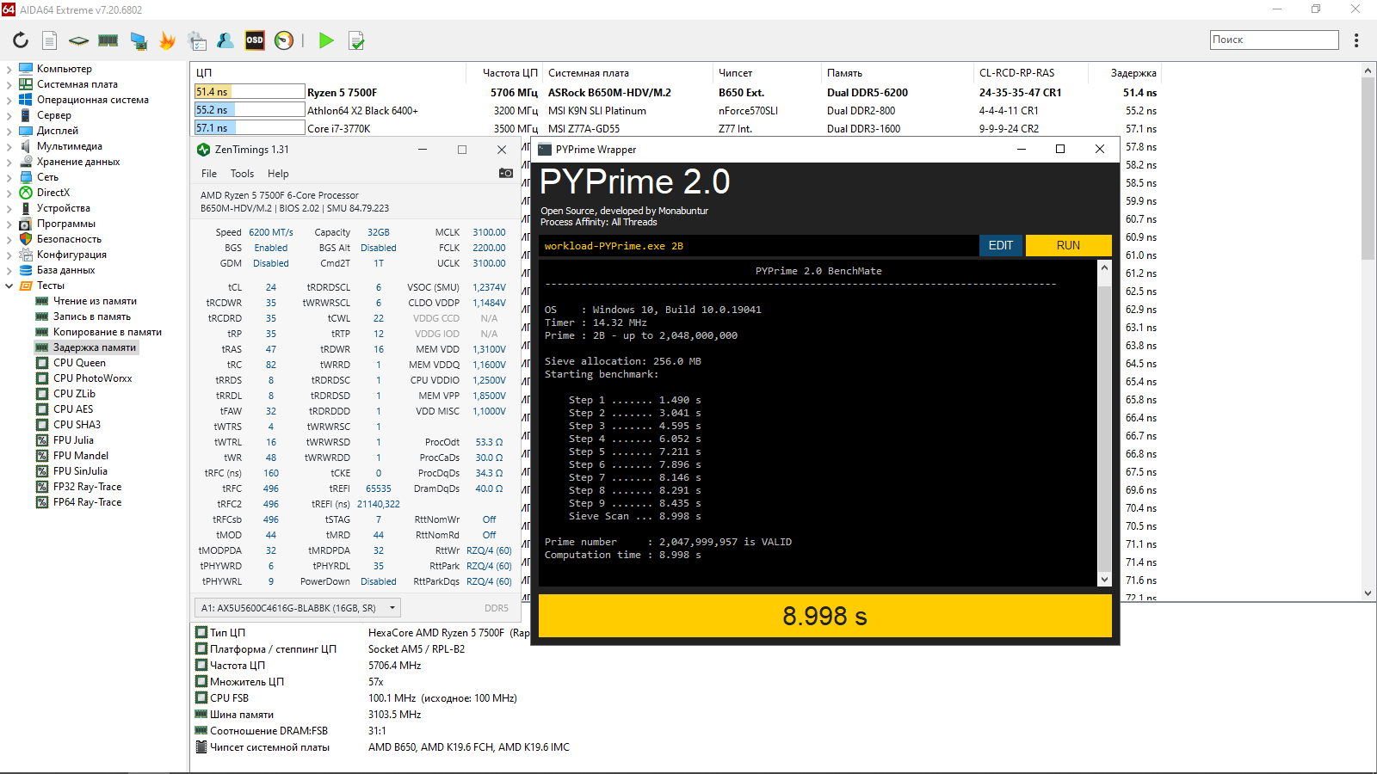Select the 'Core i7-3770K' result row

tap(676, 128)
